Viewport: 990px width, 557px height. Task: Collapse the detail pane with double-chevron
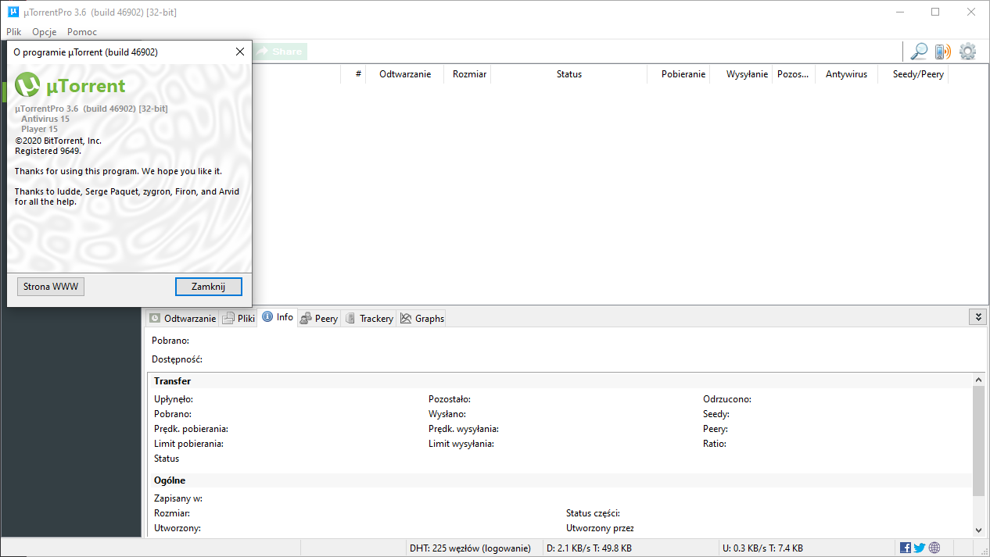pos(977,316)
